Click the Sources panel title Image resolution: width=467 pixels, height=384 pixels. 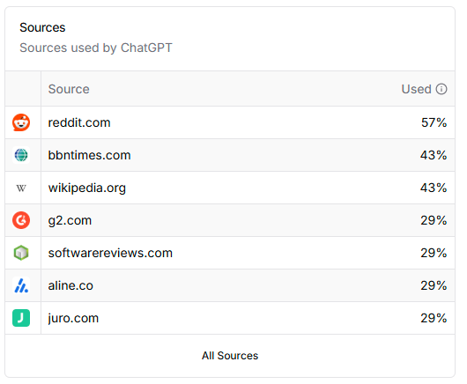[x=42, y=27]
